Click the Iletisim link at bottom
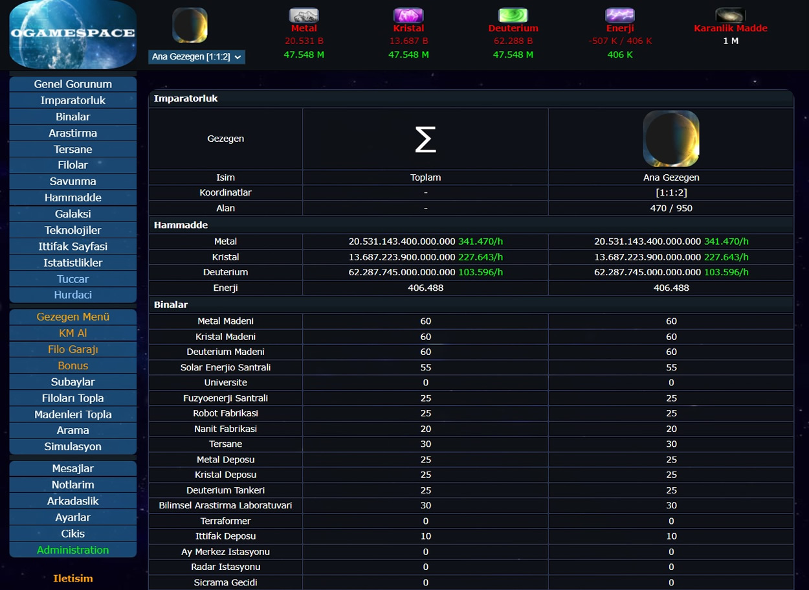The width and height of the screenshot is (809, 590). 72,578
